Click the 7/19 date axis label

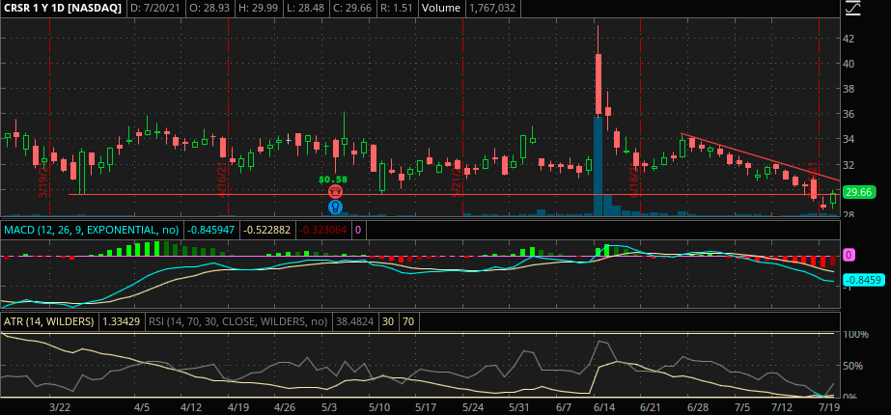[x=830, y=407]
